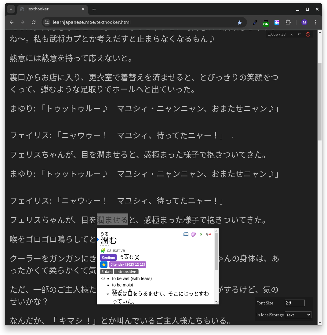This screenshot has width=327, height=335.
Task: Click the clipboard inserter ON extension icon
Action: click(266, 22)
